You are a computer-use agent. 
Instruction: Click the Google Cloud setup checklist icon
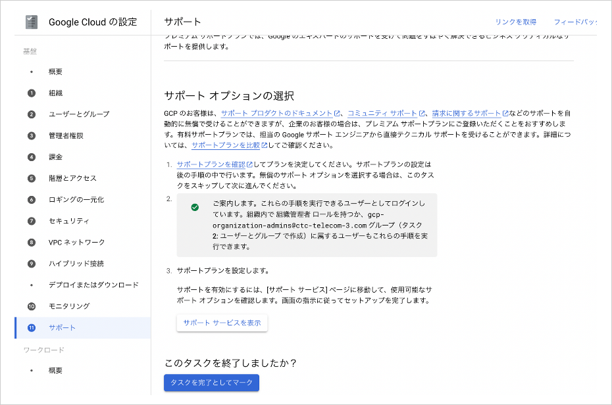31,22
